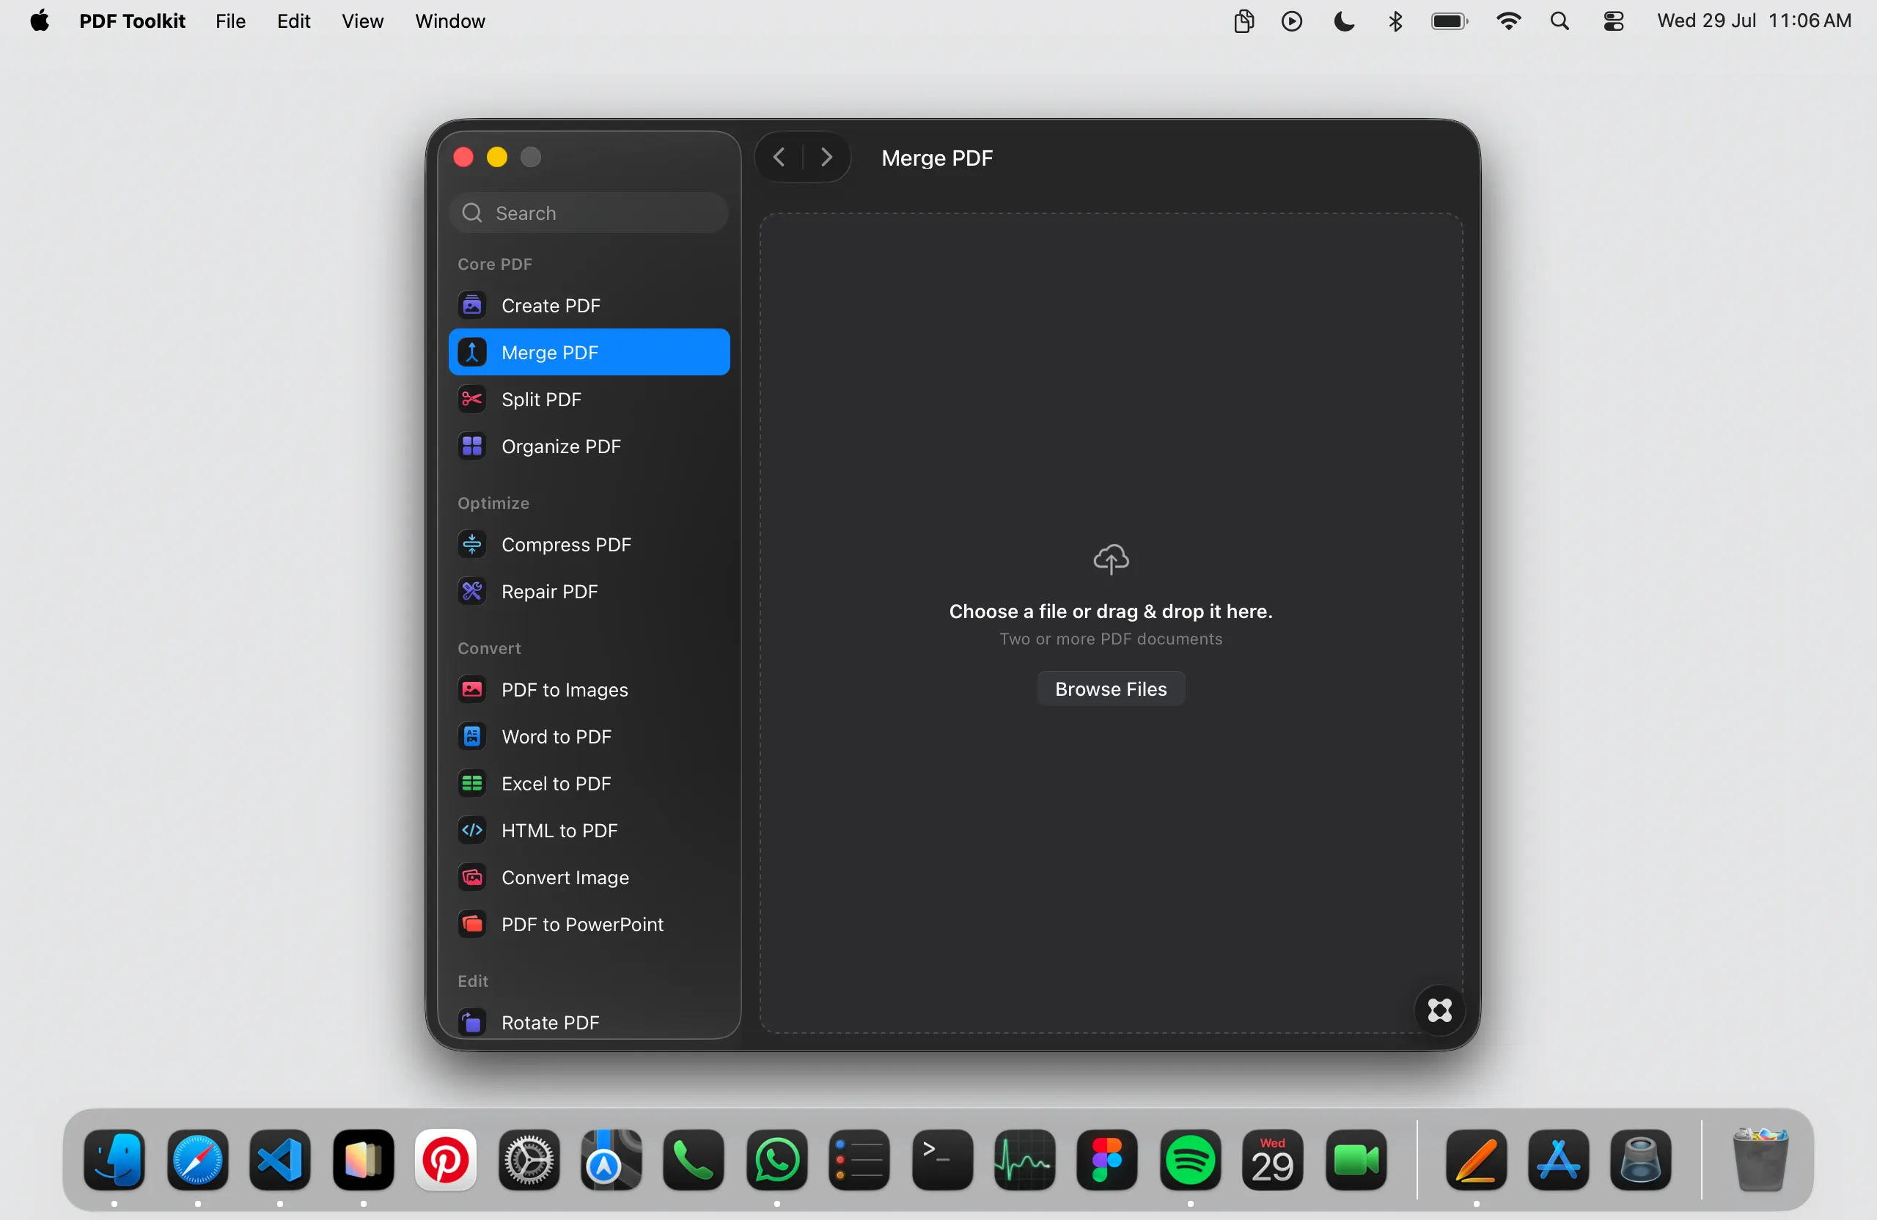The height and width of the screenshot is (1220, 1877).
Task: Open Figma from the Dock
Action: click(1107, 1160)
